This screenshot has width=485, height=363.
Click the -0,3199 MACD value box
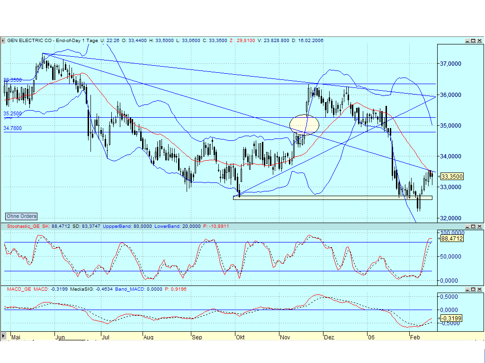coord(450,319)
